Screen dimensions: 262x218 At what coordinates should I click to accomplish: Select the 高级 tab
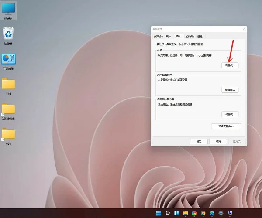point(178,36)
